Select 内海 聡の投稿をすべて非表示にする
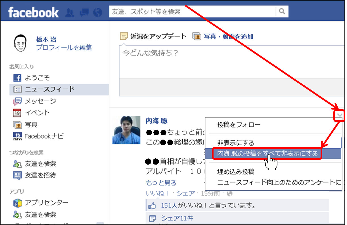The width and height of the screenshot is (347, 225). click(x=267, y=154)
